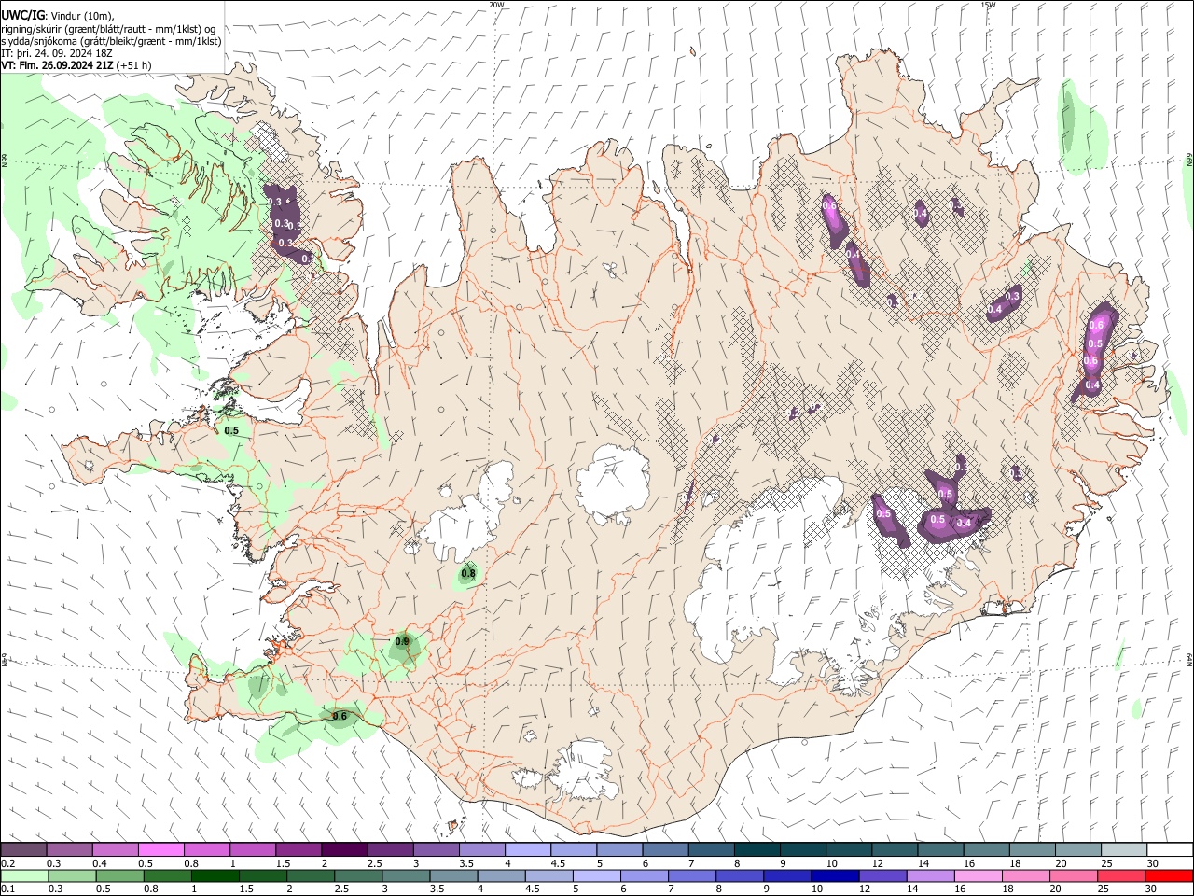
Task: Pick upper scale dark teal swatch at 8
Action: coord(757,850)
